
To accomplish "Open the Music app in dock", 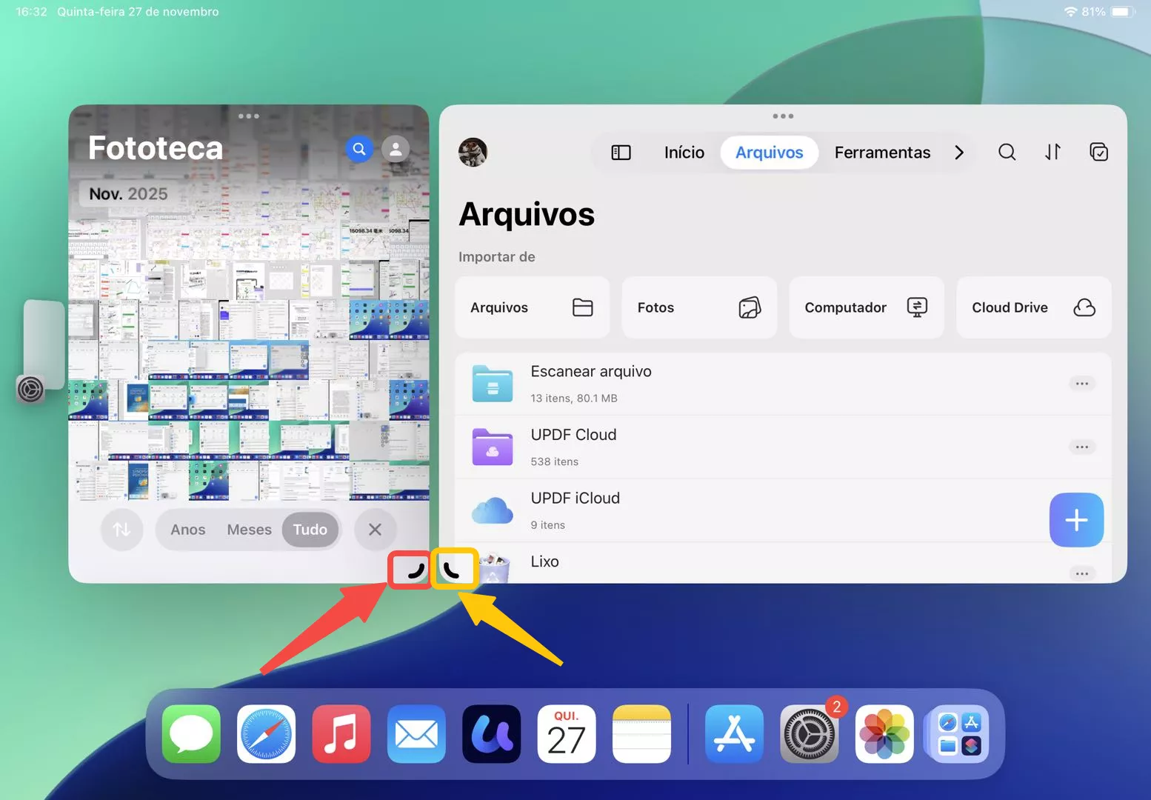I will (341, 734).
